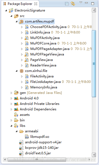Click the armeabi folder icon
99x165 pixels.
[21, 131]
